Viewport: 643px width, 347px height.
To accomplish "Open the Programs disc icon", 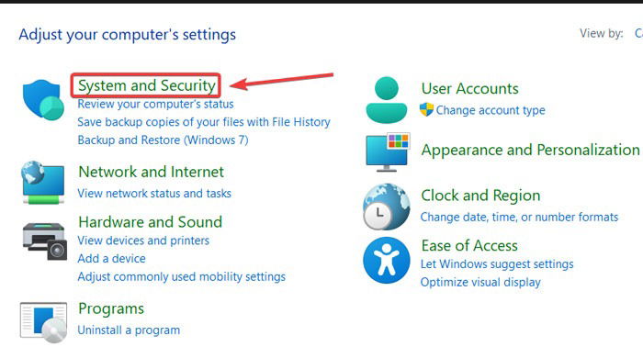I will click(43, 322).
